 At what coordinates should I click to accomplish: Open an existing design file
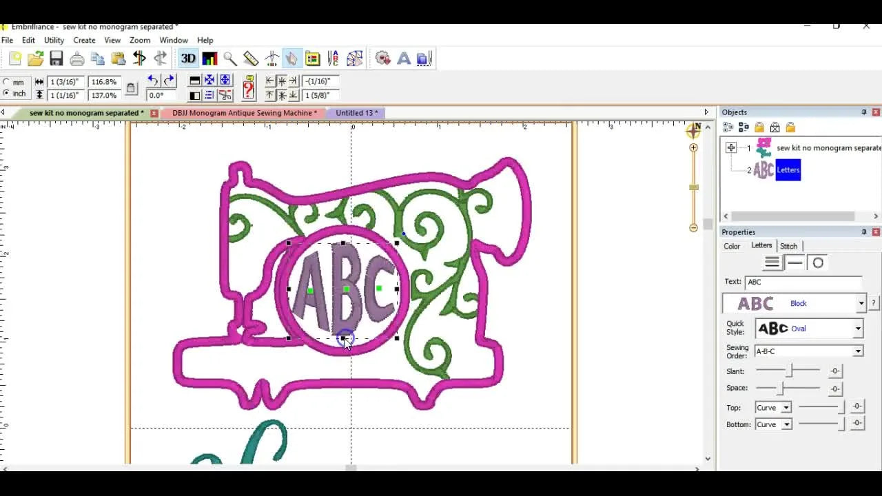click(36, 59)
